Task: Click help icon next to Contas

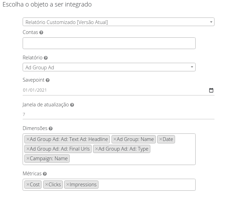Action: (41, 33)
